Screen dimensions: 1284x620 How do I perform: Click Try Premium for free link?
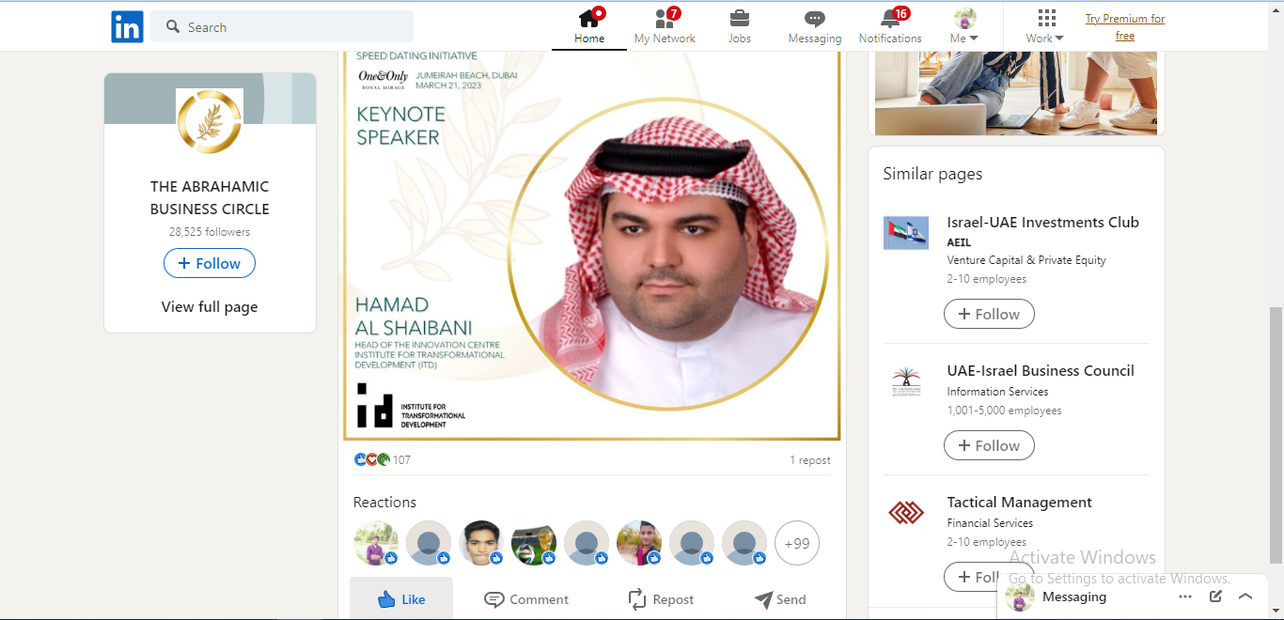(1125, 27)
